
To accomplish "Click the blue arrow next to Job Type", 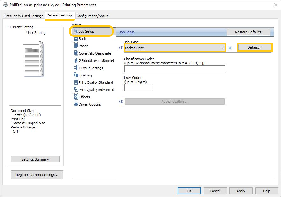I will 230,48.
